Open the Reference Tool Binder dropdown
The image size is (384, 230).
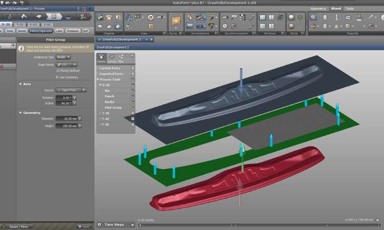pos(63,57)
